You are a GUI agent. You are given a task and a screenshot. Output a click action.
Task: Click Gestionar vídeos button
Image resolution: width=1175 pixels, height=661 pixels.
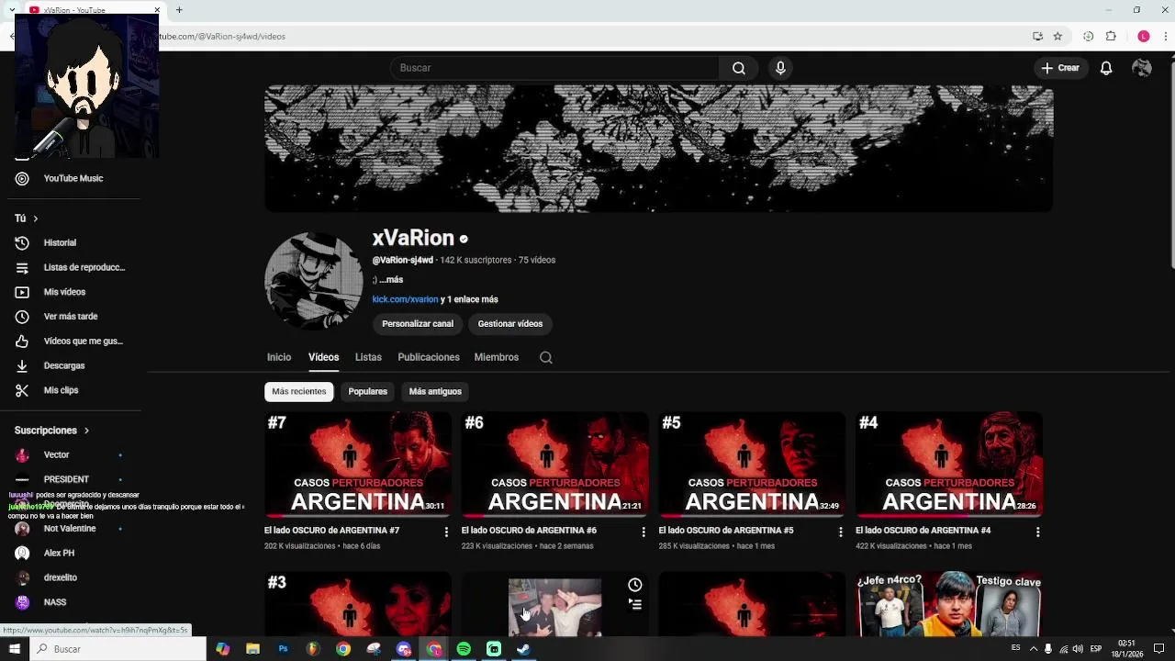point(510,324)
